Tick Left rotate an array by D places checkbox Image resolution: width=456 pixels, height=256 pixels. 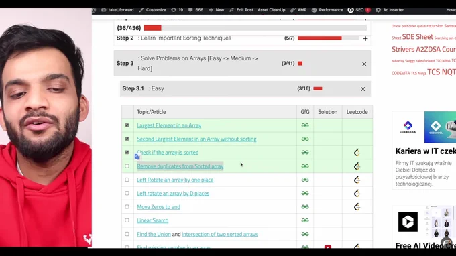[127, 193]
